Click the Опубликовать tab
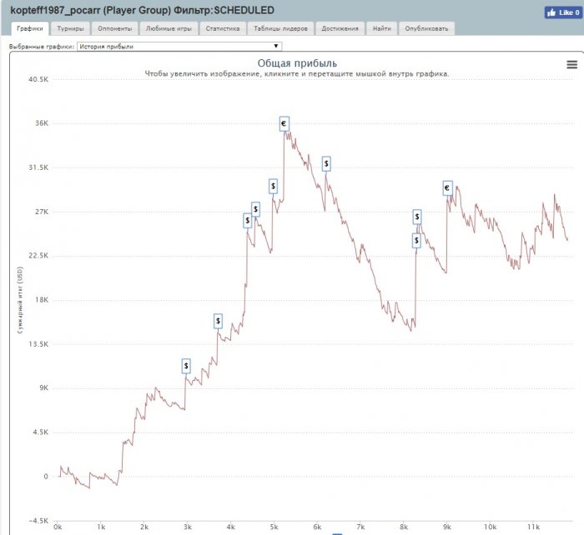The image size is (584, 535). 426,28
